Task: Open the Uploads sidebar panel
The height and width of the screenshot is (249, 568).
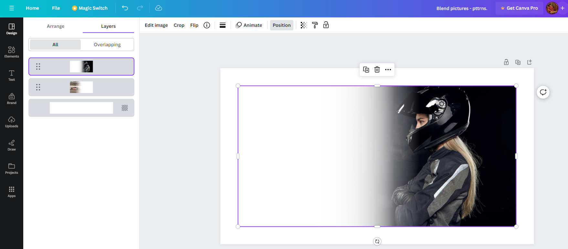Action: click(x=12, y=122)
